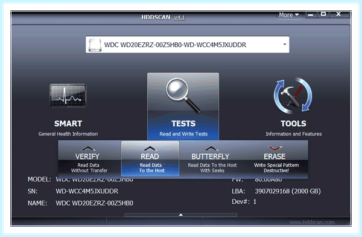Open the SMART heartbeat monitor icon

click(x=68, y=96)
